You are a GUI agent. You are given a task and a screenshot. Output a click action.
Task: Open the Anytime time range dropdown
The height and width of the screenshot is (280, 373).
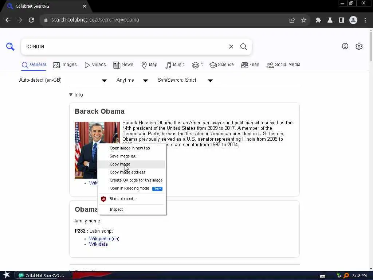tap(132, 80)
